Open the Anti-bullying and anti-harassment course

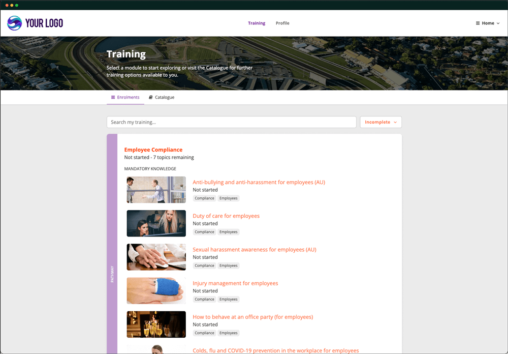tap(259, 182)
